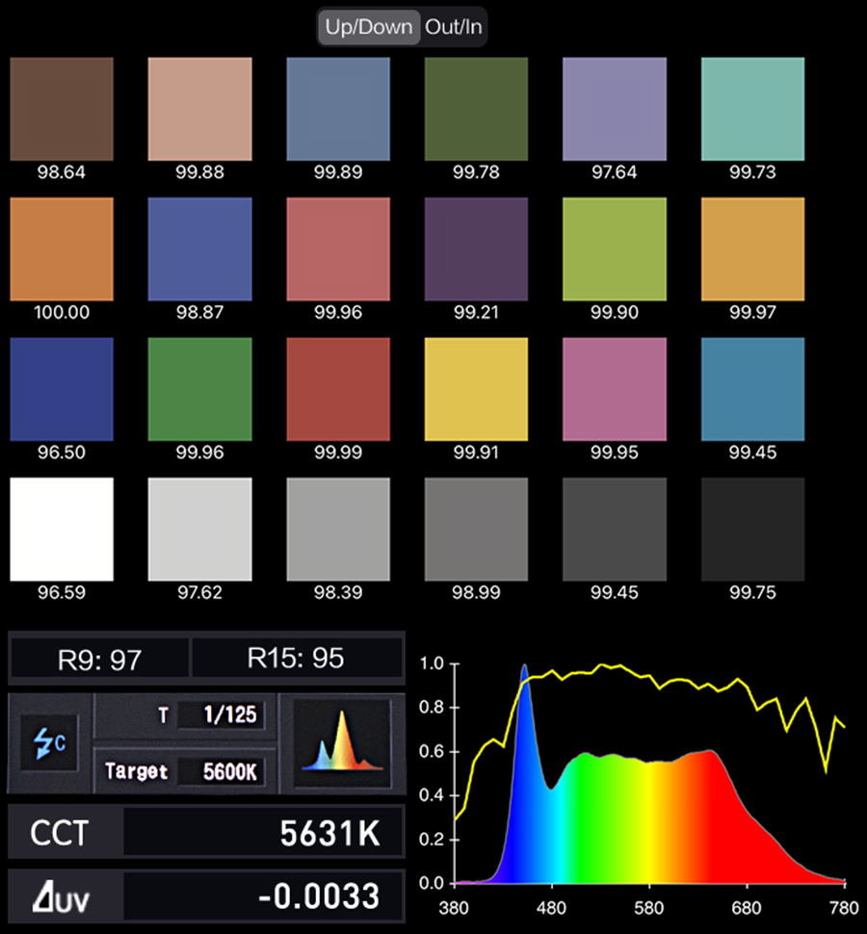Select the CCT 5631K value field
This screenshot has height=934, width=867.
coord(262,833)
